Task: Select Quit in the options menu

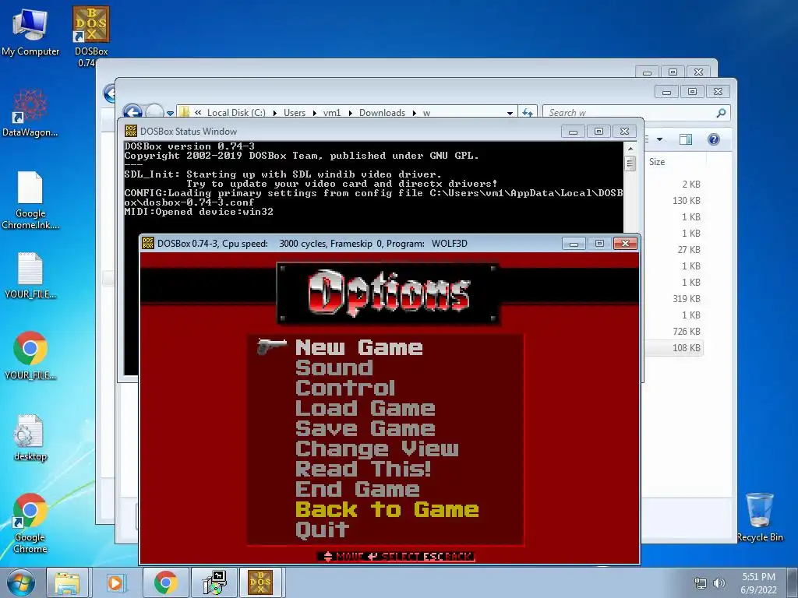Action: click(322, 529)
